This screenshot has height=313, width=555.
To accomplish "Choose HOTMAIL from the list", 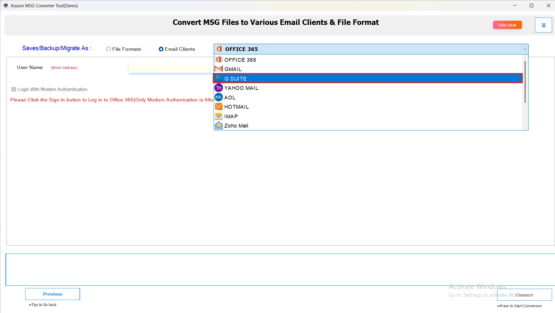I will point(368,107).
